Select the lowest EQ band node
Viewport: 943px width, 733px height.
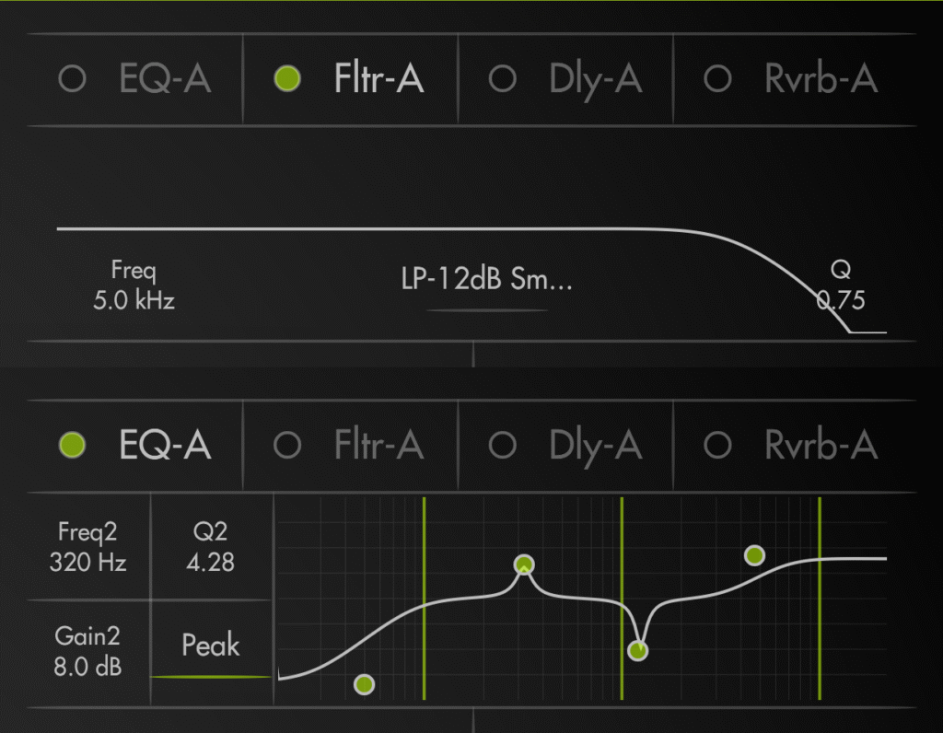point(365,684)
